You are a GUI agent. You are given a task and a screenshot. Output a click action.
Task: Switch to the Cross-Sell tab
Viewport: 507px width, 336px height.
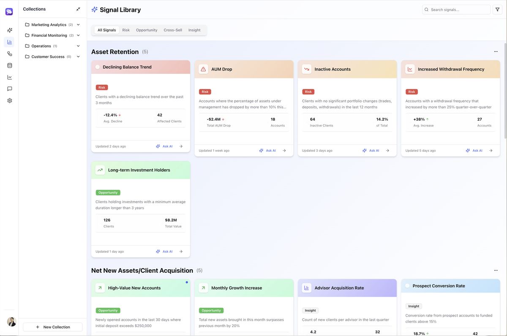click(x=173, y=30)
